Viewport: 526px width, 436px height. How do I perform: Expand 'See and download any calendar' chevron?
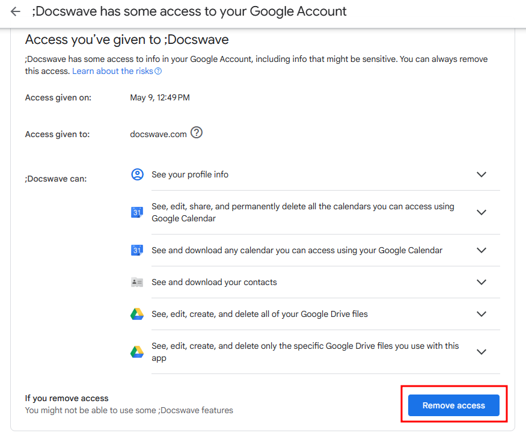pos(482,250)
